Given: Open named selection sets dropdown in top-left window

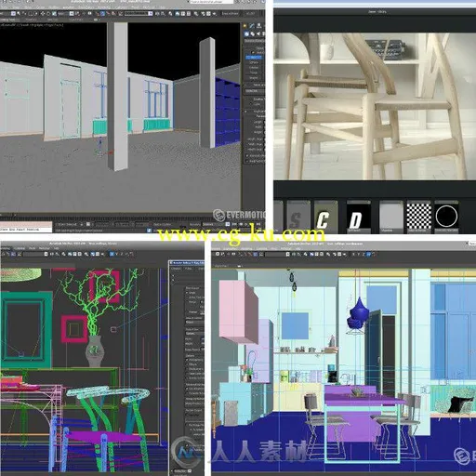Looking at the screenshot, I should point(139,13).
